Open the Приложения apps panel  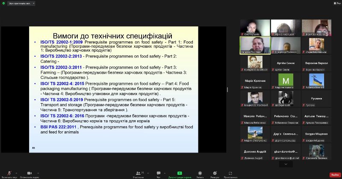click(230, 175)
